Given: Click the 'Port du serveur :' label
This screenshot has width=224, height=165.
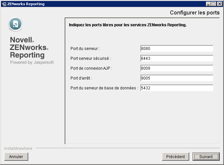Looking at the screenshot, I should coord(85,49).
